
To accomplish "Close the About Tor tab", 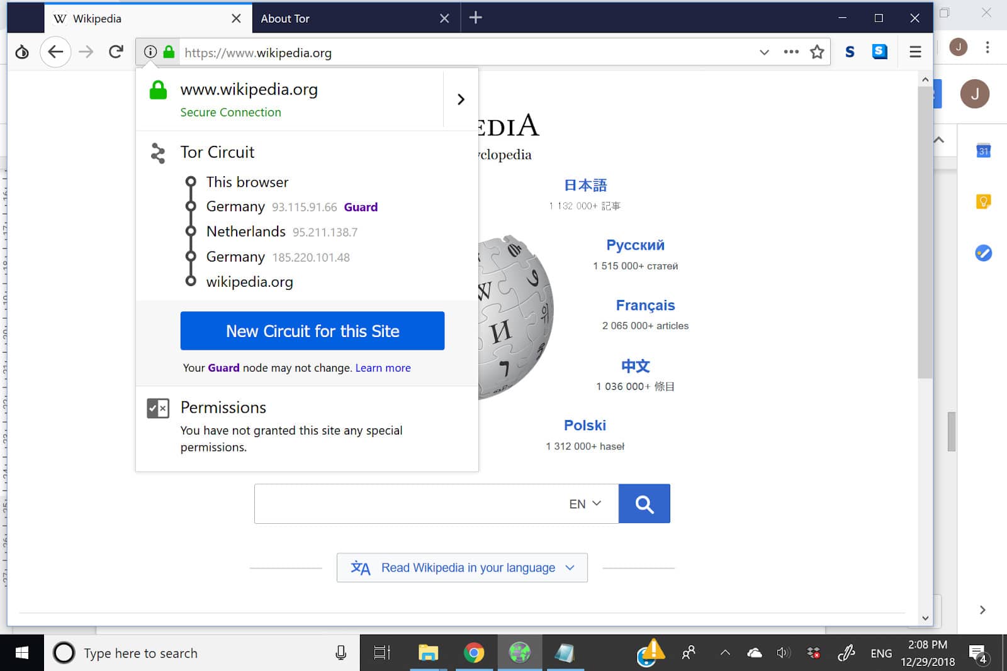I will click(x=444, y=18).
